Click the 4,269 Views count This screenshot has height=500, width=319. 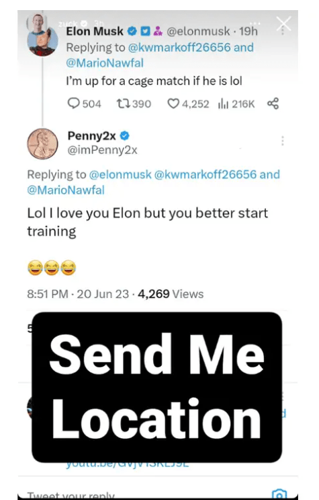click(x=171, y=293)
